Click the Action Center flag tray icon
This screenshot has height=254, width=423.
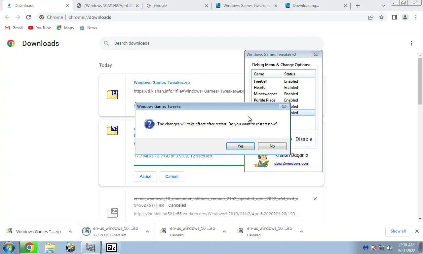coord(374,247)
